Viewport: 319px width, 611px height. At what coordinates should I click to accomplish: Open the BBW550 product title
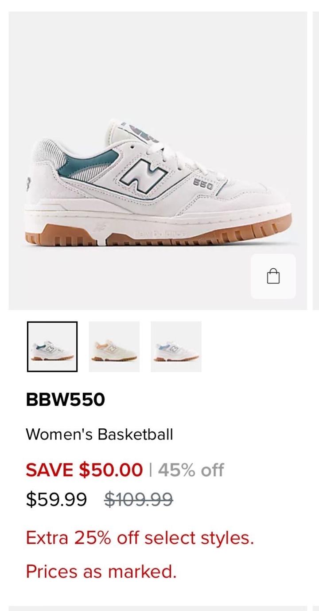click(x=65, y=400)
